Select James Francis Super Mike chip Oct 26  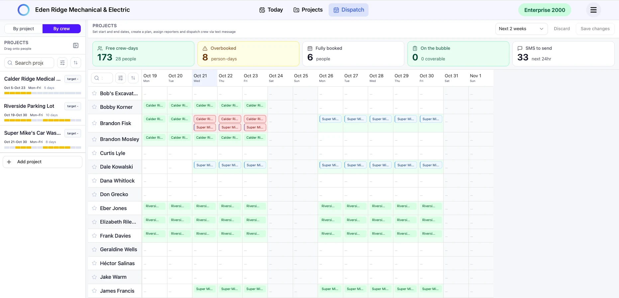(x=330, y=289)
